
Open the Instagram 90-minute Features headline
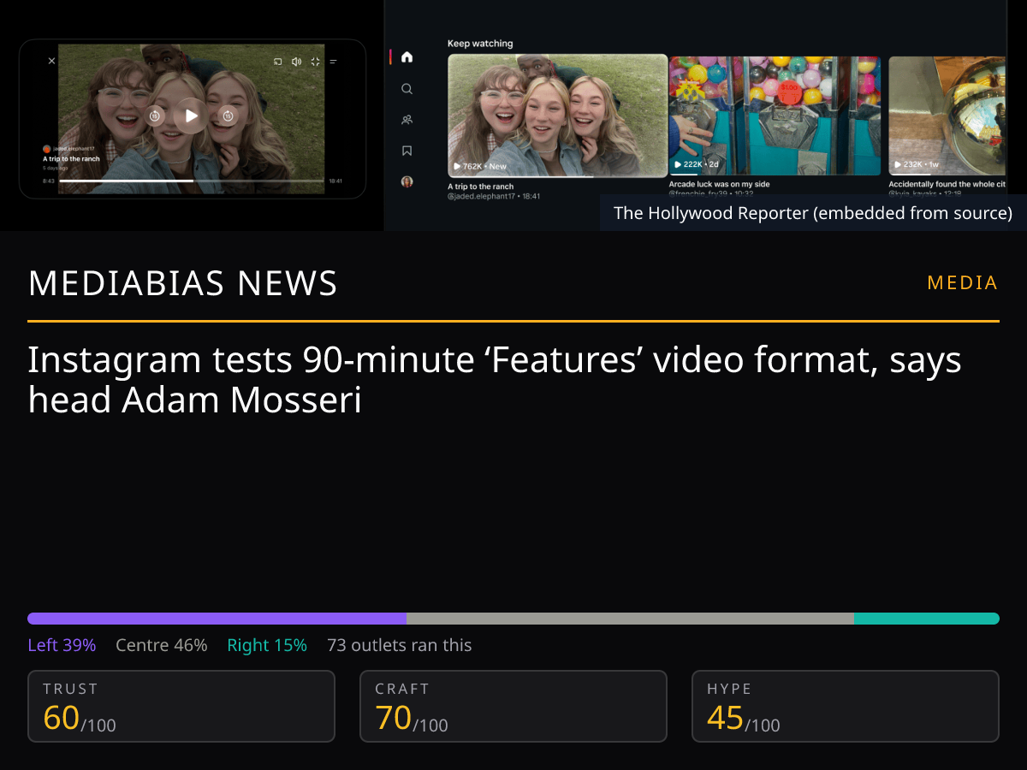[x=495, y=380]
